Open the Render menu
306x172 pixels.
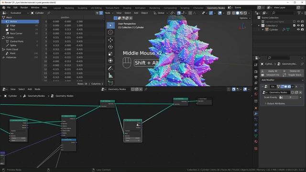(24, 8)
